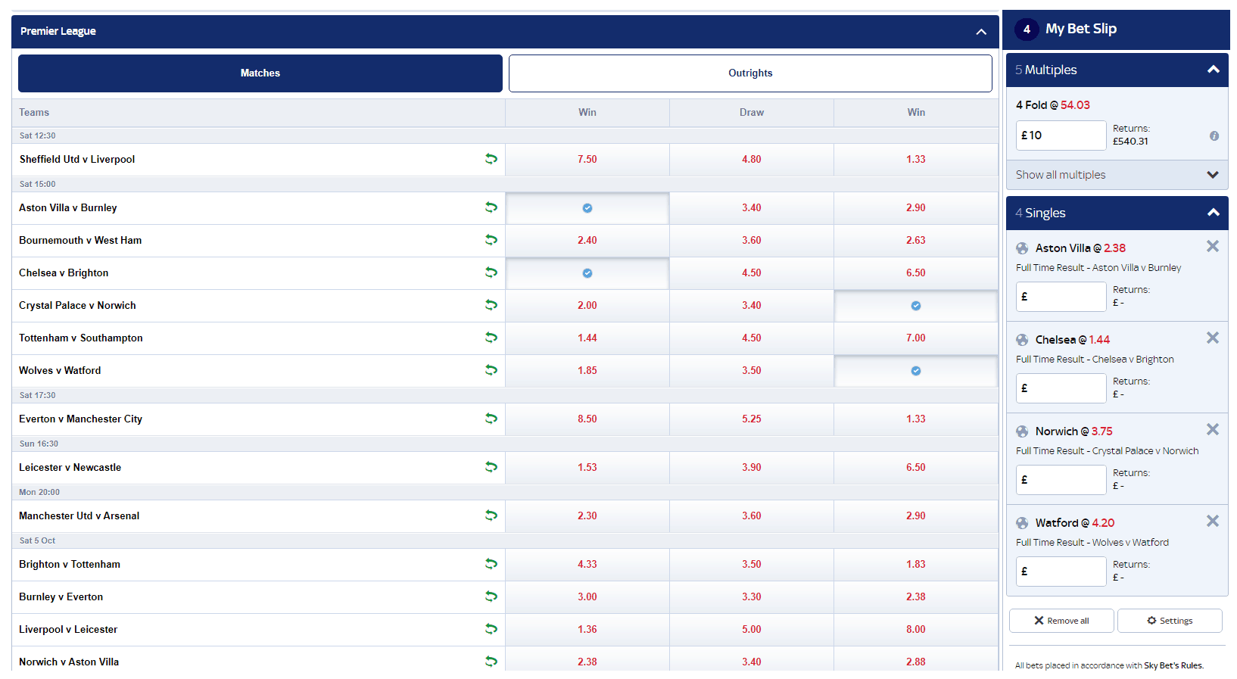This screenshot has width=1237, height=679.
Task: Click the Aston Villa single stake field
Action: point(1061,297)
